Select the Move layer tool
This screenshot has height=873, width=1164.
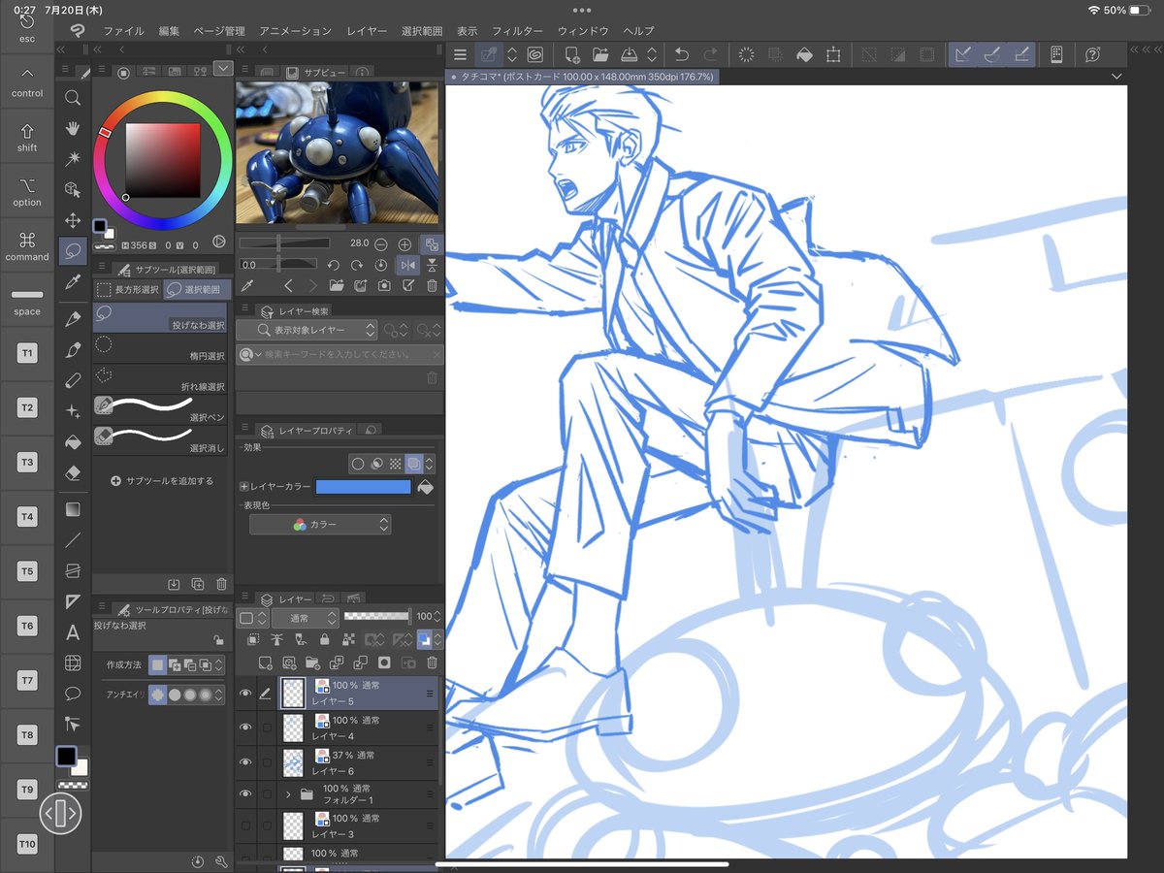pyautogui.click(x=73, y=220)
